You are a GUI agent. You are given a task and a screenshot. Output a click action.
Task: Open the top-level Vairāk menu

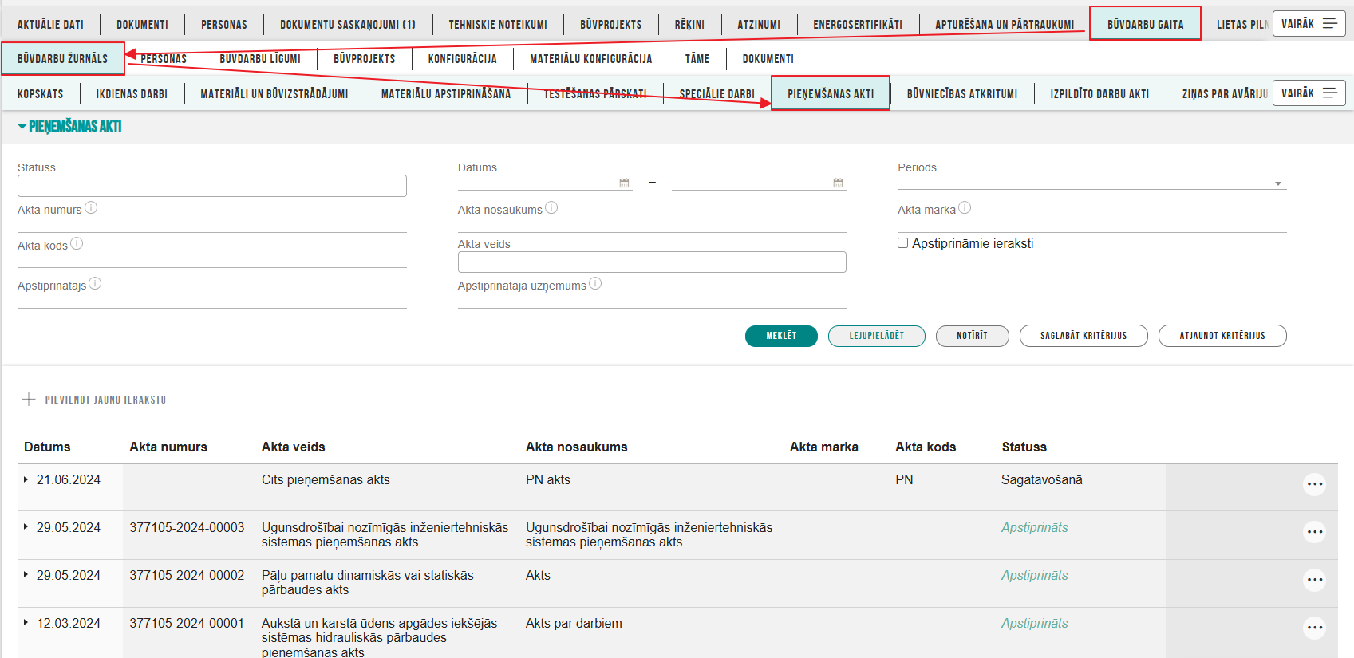(x=1309, y=24)
